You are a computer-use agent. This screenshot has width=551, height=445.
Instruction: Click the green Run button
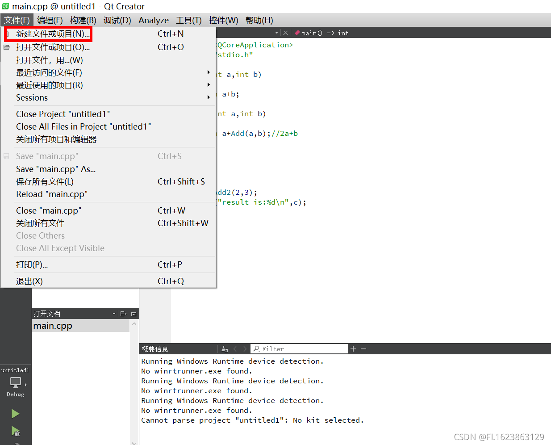pyautogui.click(x=15, y=414)
